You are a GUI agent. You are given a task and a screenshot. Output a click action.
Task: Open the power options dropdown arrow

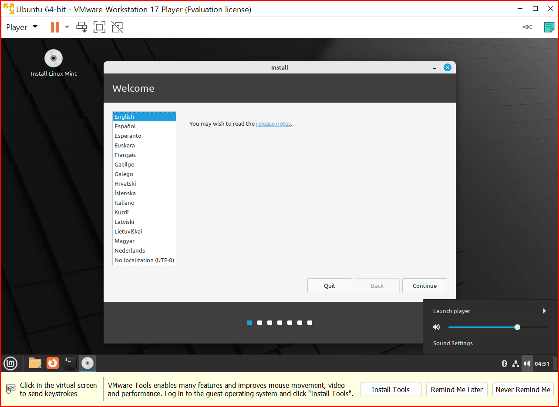(67, 27)
